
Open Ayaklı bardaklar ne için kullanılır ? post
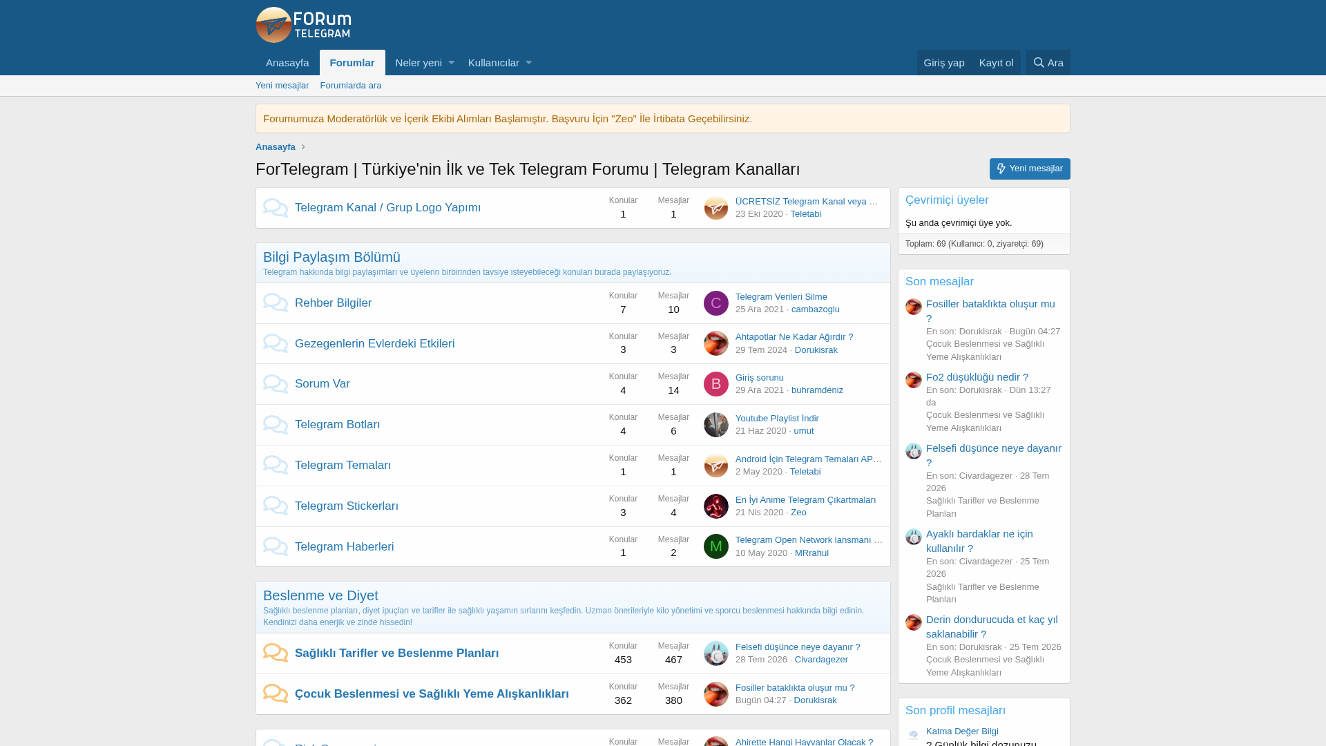pos(979,541)
